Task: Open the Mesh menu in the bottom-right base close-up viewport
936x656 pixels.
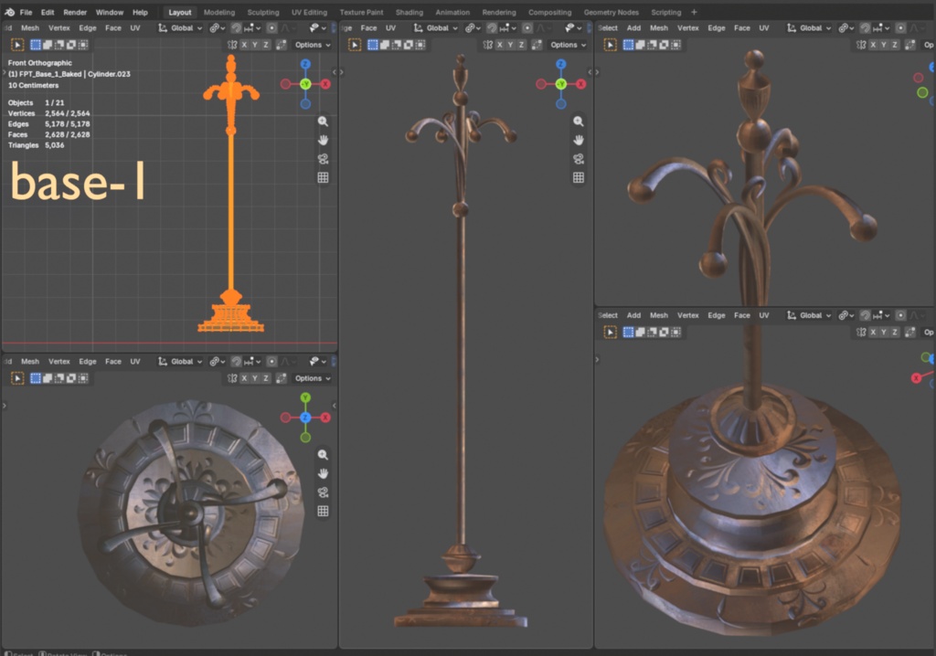Action: point(659,315)
